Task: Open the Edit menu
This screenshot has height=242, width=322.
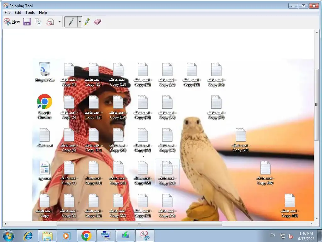Action: (x=18, y=13)
